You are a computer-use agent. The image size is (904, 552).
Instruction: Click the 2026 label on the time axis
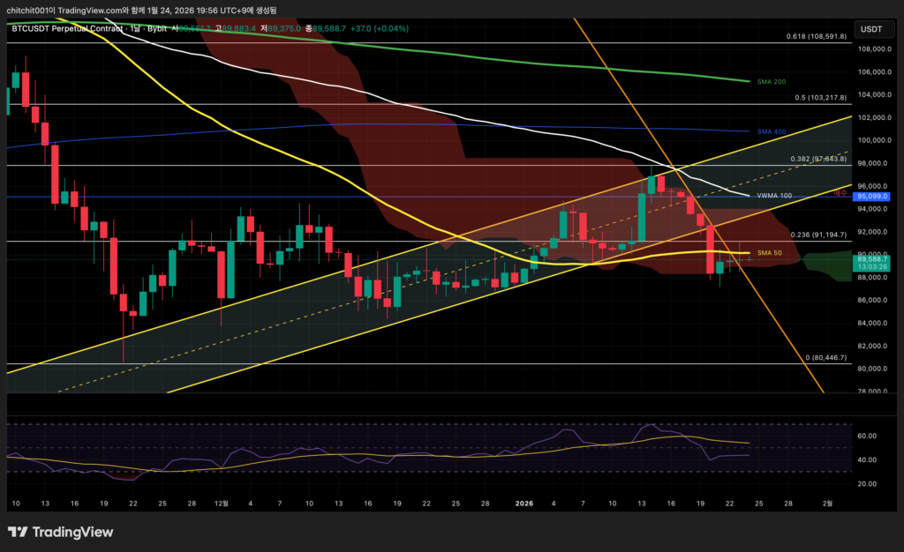pyautogui.click(x=524, y=504)
